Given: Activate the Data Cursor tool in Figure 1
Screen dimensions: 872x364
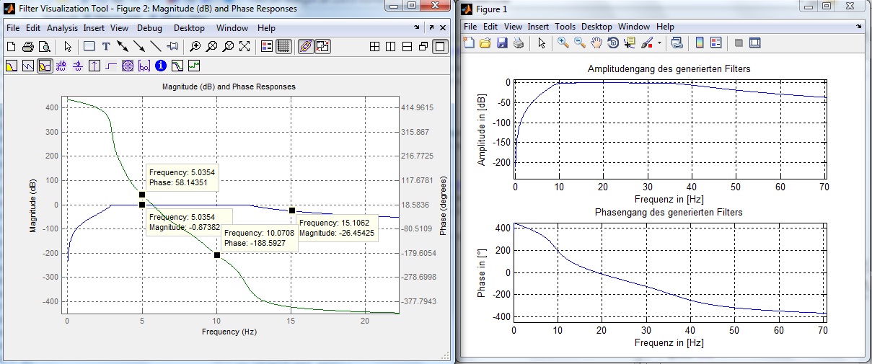Looking at the screenshot, I should 630,43.
